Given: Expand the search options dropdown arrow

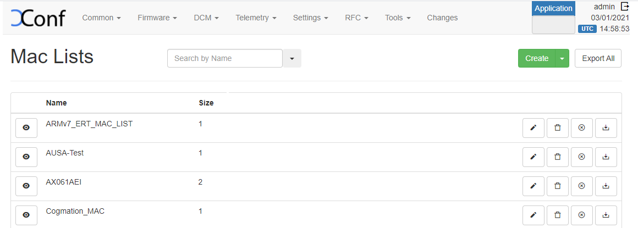Looking at the screenshot, I should (x=292, y=58).
